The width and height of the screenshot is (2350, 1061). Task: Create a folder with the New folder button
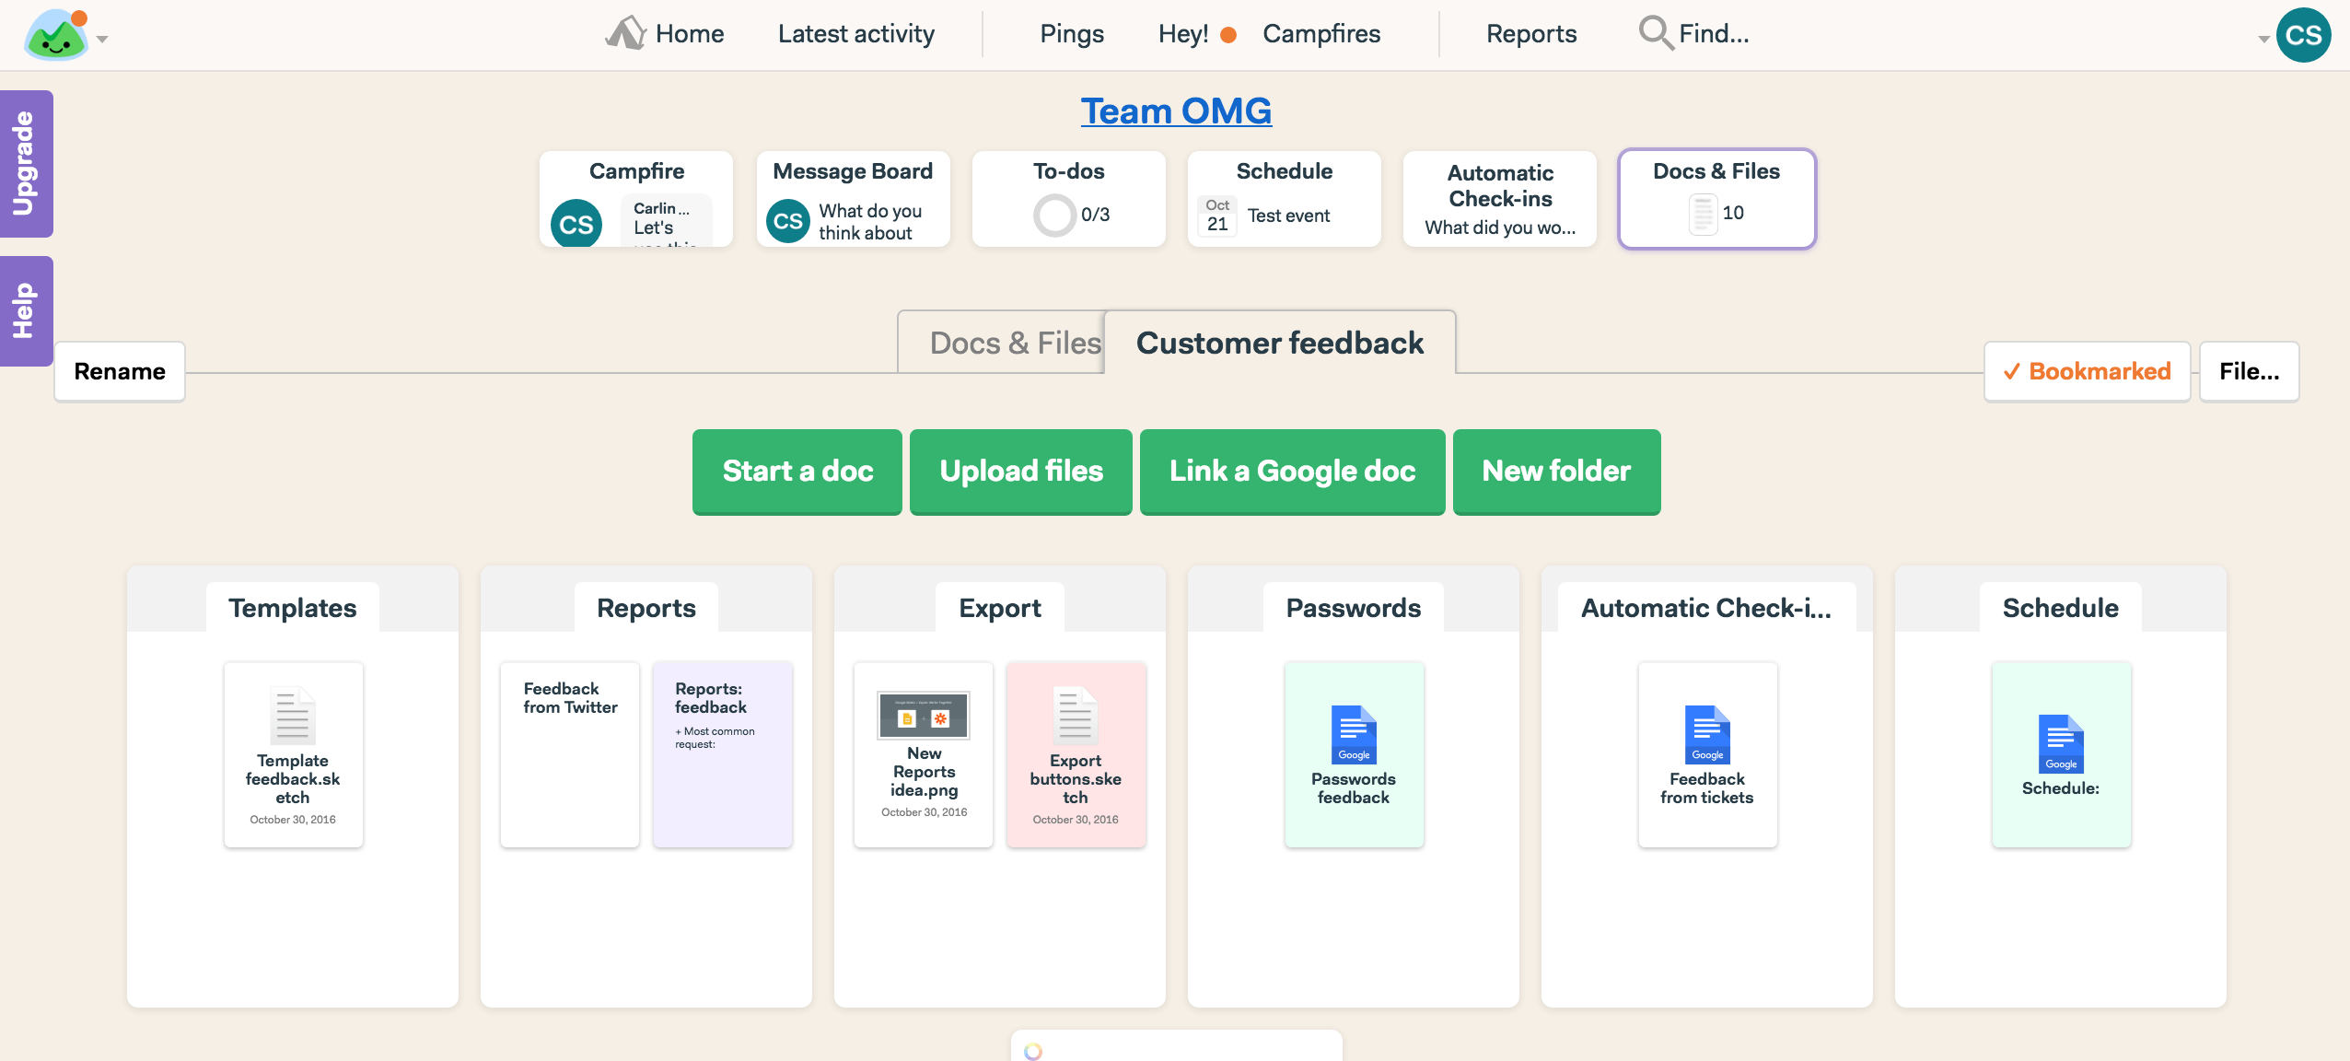click(x=1555, y=472)
